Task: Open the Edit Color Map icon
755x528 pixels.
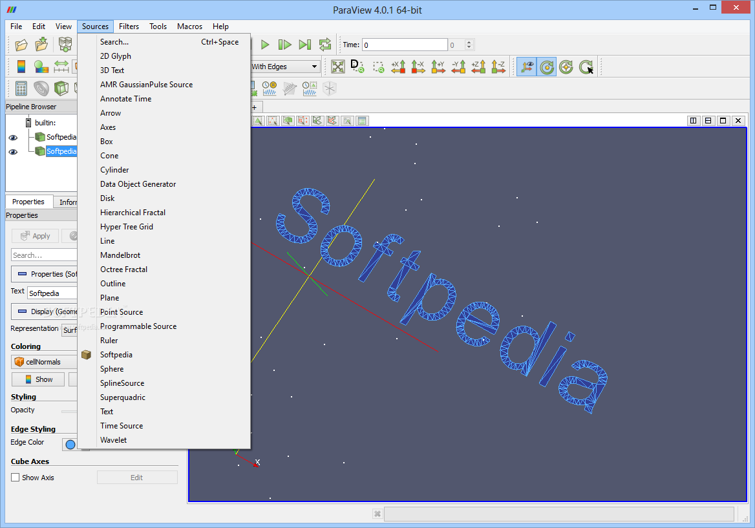Action: click(x=41, y=67)
